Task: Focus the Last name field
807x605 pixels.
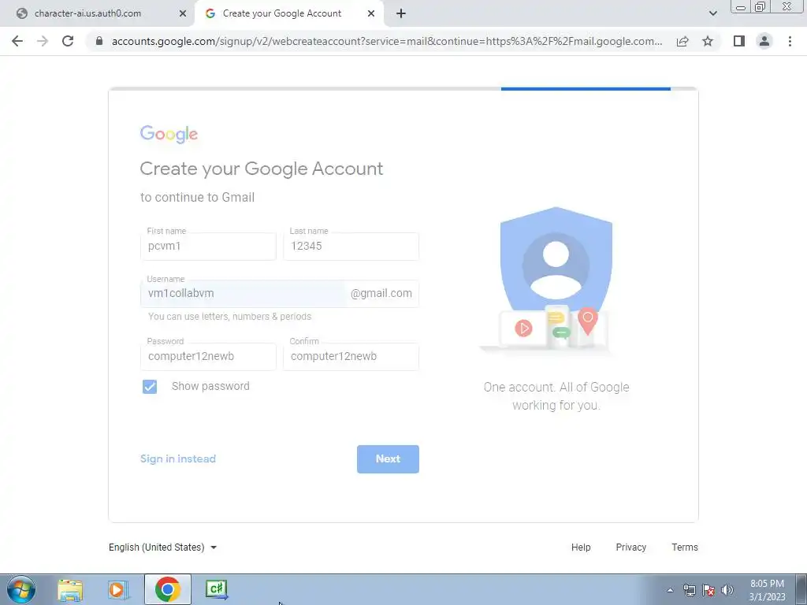Action: click(351, 247)
